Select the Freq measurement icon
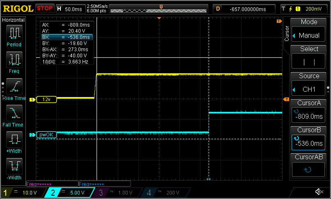Screen dimensions: 331x199 tap(14, 60)
